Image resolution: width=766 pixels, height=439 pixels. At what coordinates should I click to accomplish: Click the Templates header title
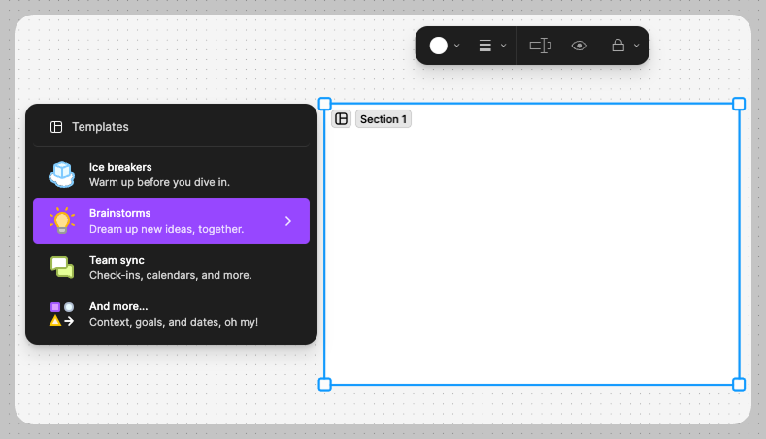point(100,127)
